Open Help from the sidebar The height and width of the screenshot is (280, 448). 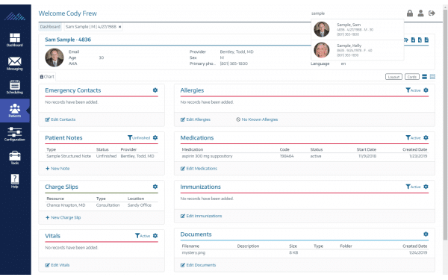(x=15, y=181)
